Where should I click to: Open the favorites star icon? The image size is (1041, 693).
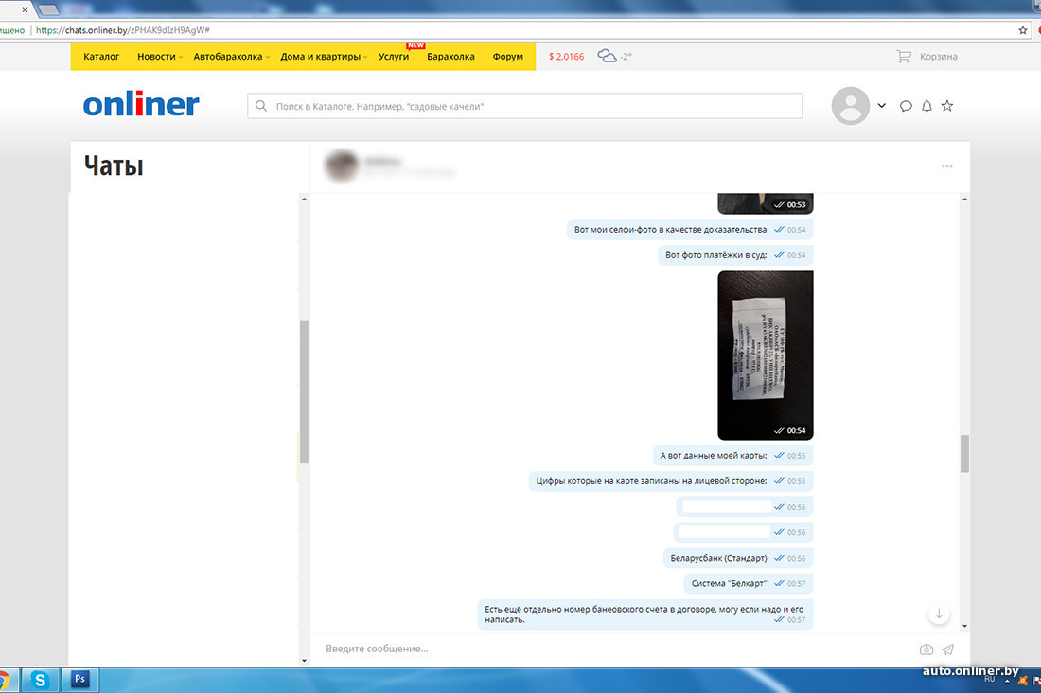[x=947, y=106]
